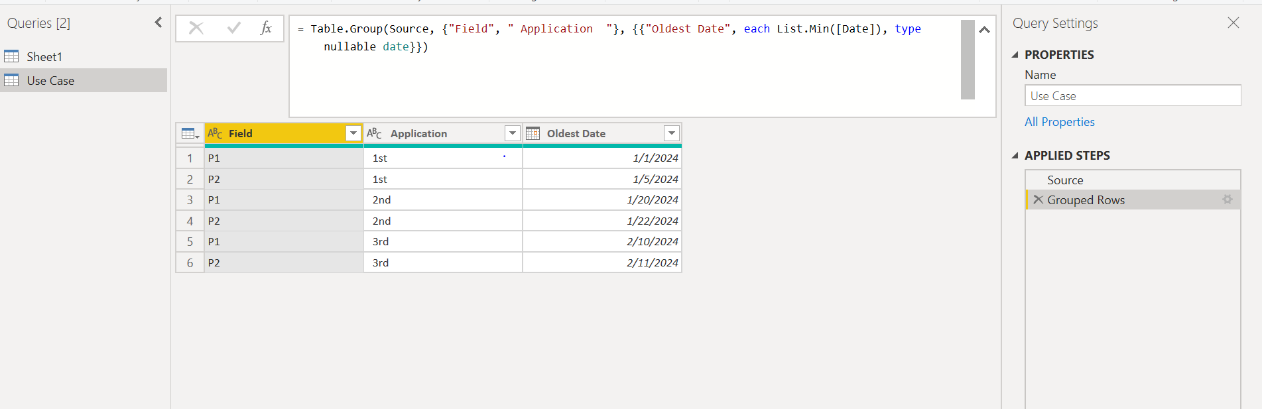Select row number 4 in the grid
This screenshot has height=409, width=1262.
point(190,221)
